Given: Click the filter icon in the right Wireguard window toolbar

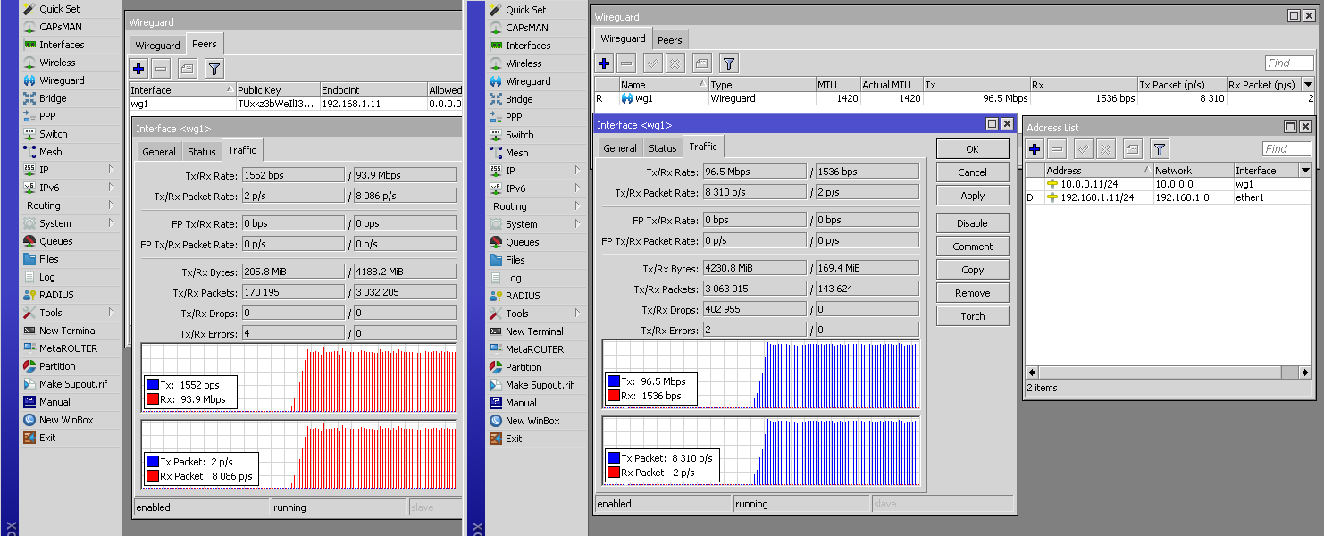Looking at the screenshot, I should (729, 63).
